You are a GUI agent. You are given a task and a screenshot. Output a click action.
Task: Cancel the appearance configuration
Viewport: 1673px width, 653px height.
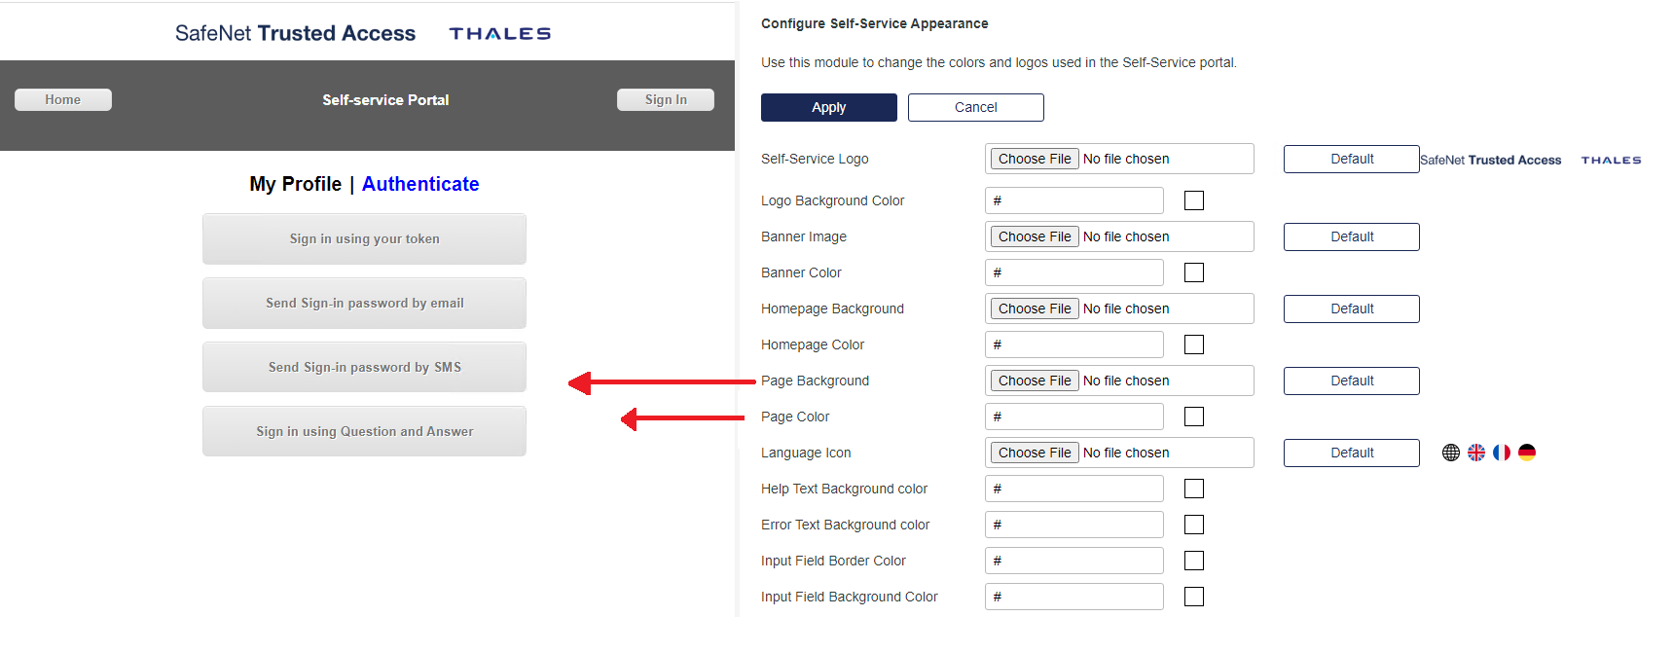click(x=975, y=107)
